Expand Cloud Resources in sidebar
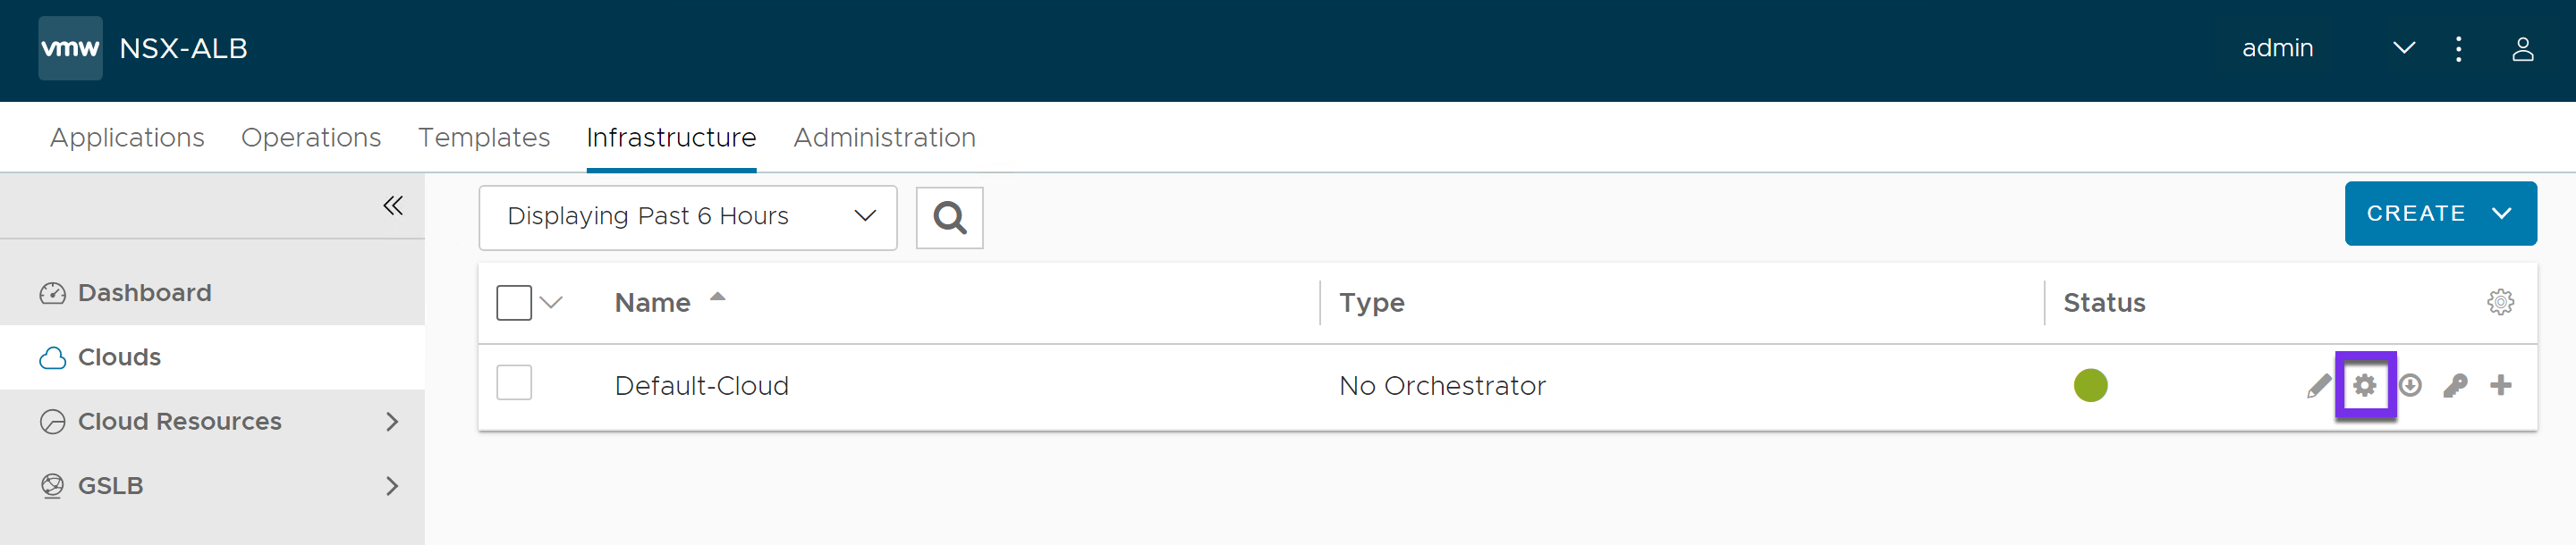Screen dimensions: 2576x545 coord(392,423)
